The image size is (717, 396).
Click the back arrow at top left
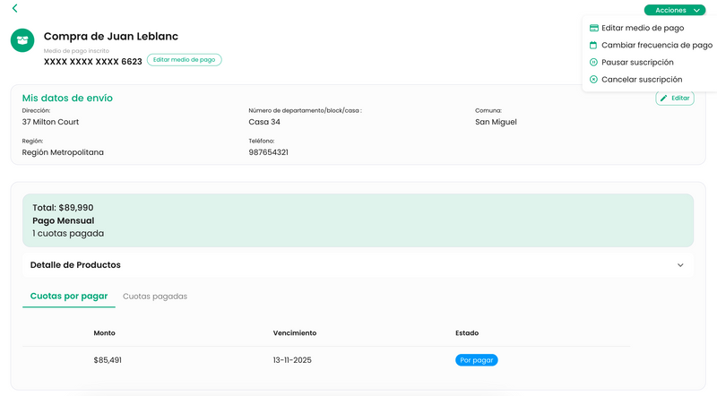click(14, 9)
